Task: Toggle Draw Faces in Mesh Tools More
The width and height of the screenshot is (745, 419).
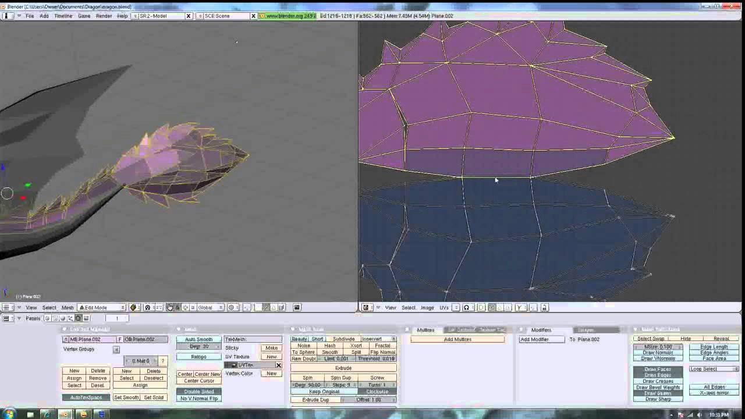Action: 658,370
